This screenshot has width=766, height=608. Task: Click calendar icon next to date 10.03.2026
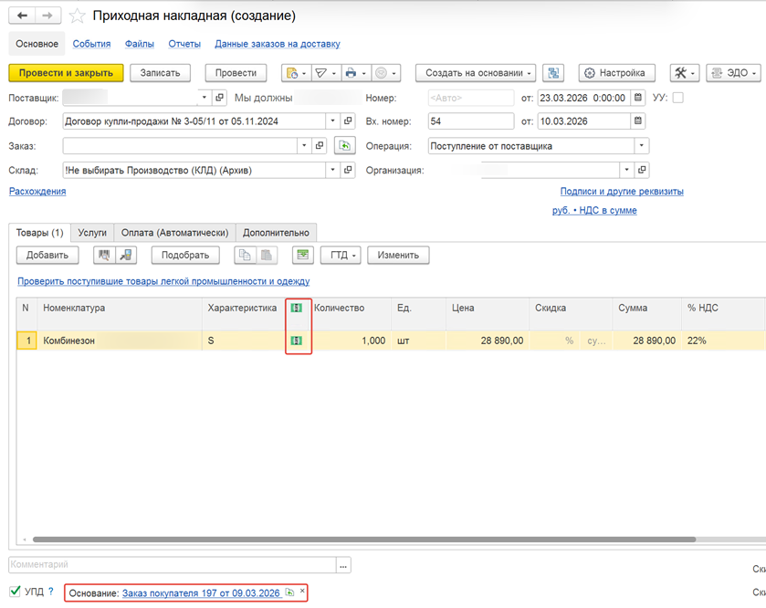coord(638,121)
